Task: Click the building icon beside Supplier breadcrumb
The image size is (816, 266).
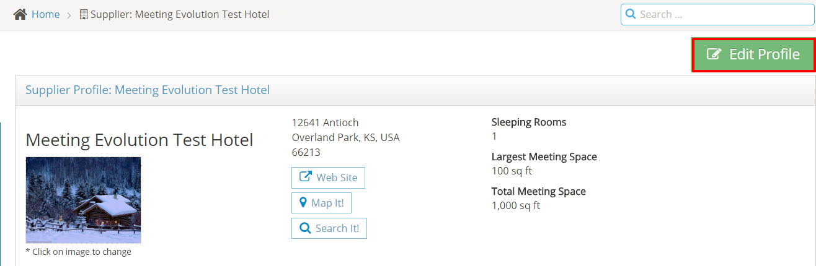Action: (84, 14)
